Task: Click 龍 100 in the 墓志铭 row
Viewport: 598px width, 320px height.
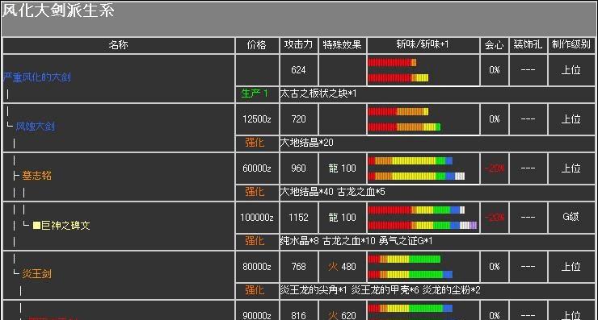Action: coord(342,168)
